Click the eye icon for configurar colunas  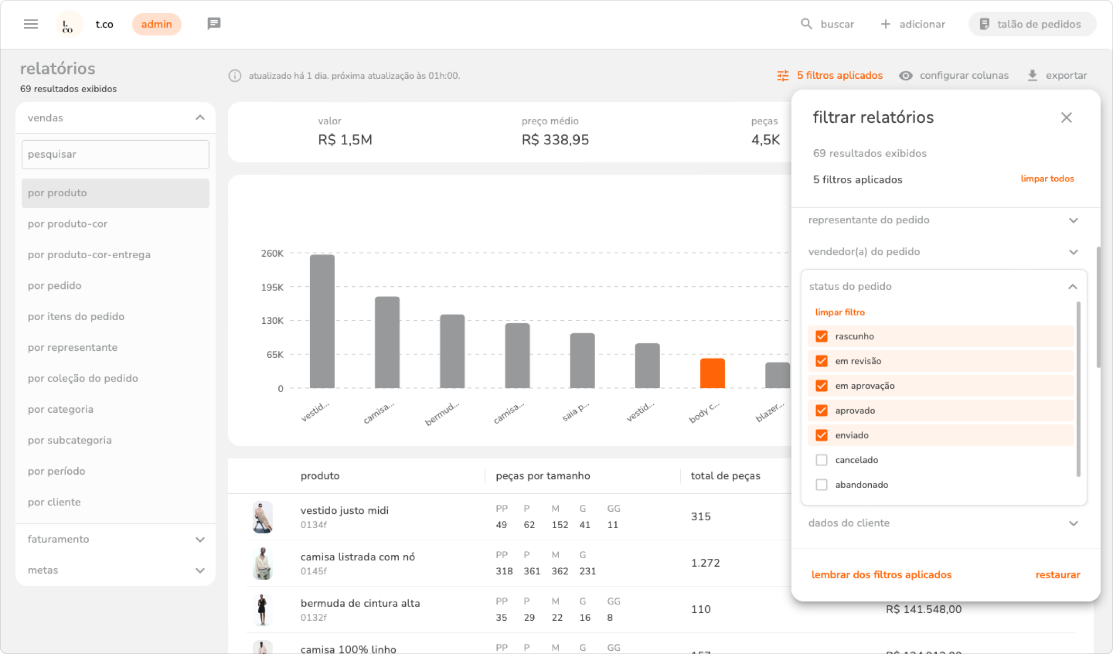(x=906, y=76)
